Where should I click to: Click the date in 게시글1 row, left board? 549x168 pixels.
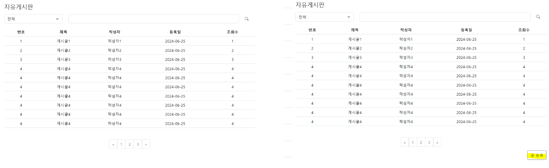pos(175,41)
